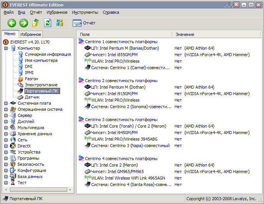Click the Сеть globe icon

click(x=13, y=140)
